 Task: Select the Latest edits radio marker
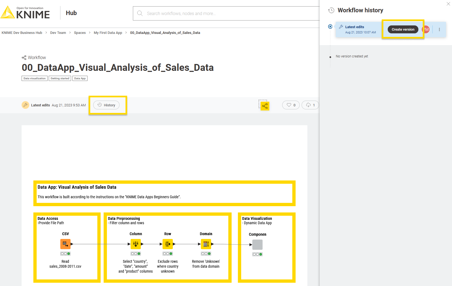[x=330, y=27]
